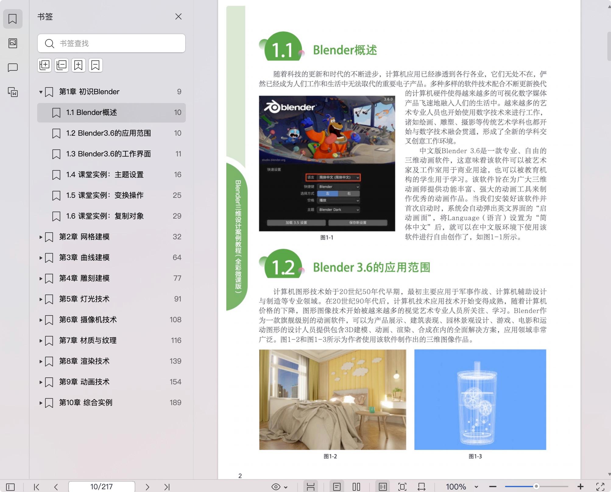Go to the next page
This screenshot has width=611, height=492.
pyautogui.click(x=147, y=487)
